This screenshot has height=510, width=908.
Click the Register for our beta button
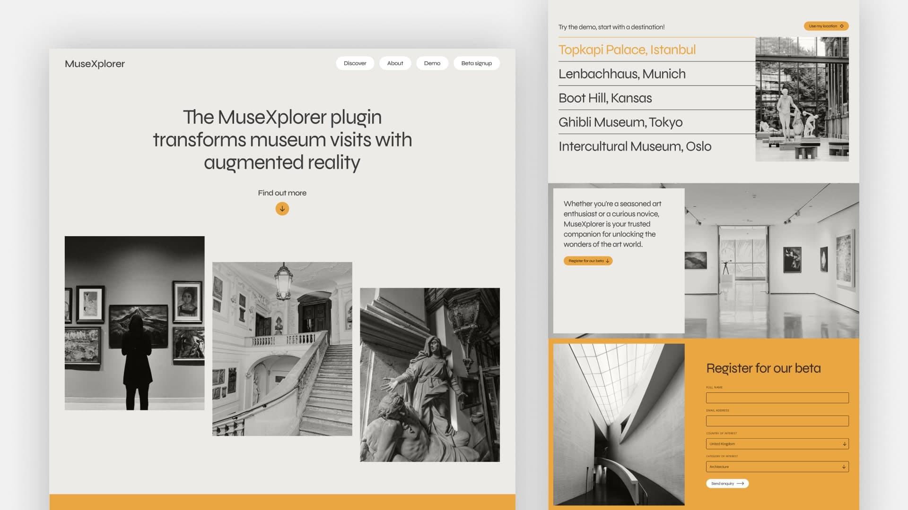click(588, 261)
